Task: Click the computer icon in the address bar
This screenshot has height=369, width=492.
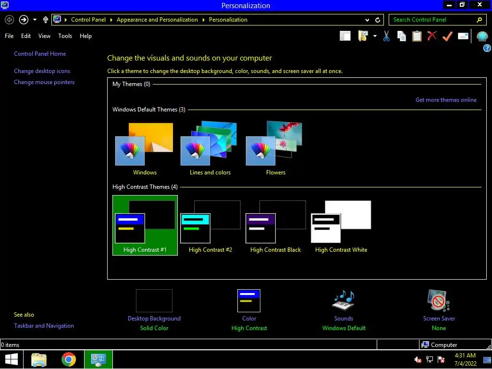Action: tap(57, 19)
